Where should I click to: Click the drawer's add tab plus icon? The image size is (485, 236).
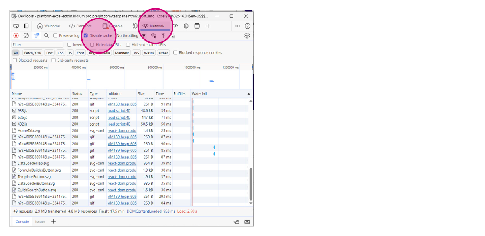point(53,221)
